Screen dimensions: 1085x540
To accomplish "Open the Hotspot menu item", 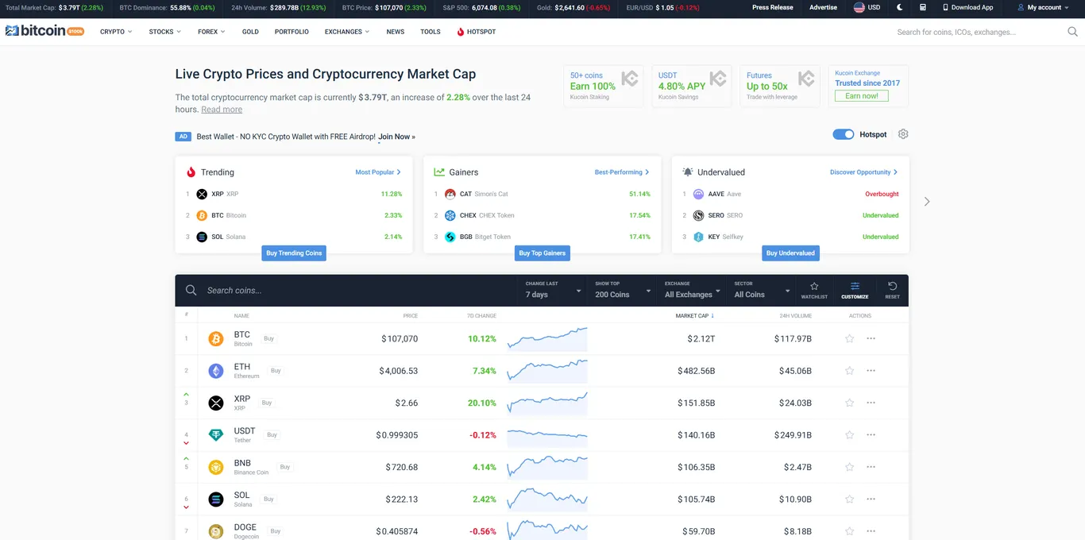I will point(477,32).
